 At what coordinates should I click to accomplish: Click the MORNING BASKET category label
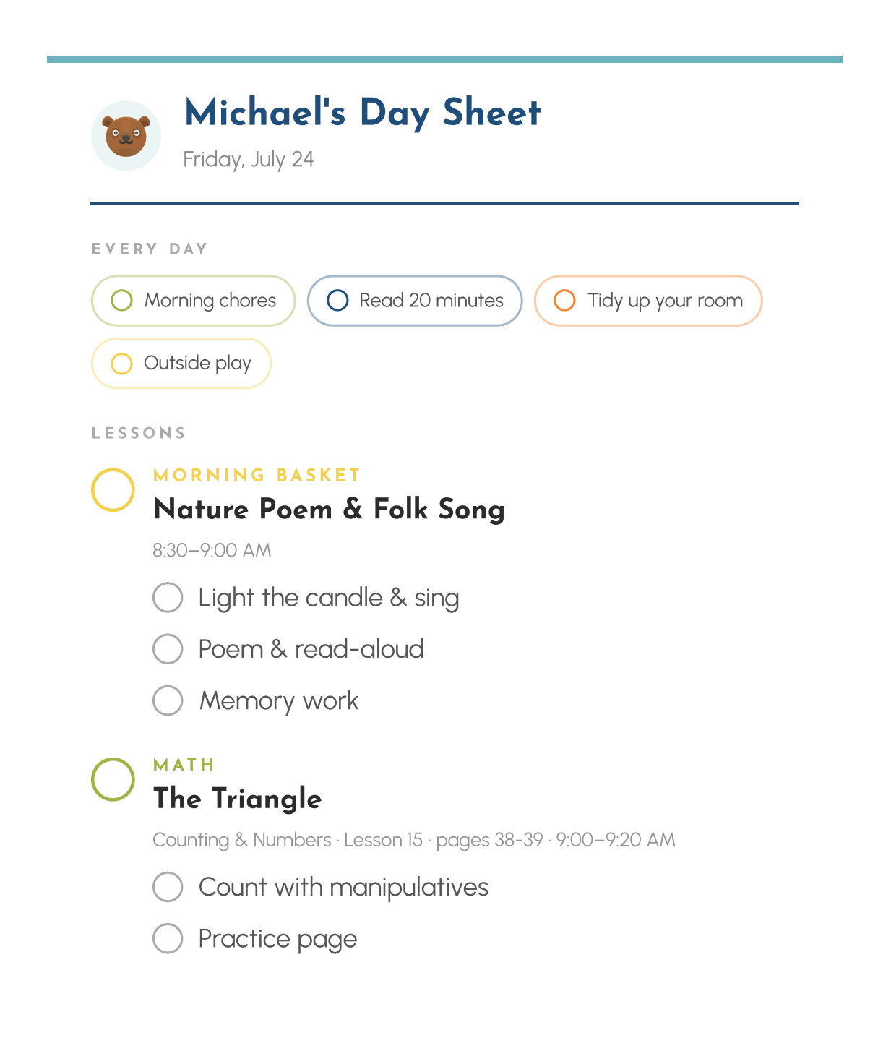257,475
